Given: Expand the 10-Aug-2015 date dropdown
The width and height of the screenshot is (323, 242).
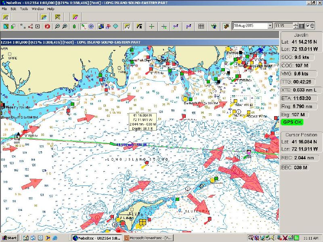Looking at the screenshot, I should pos(270,26).
